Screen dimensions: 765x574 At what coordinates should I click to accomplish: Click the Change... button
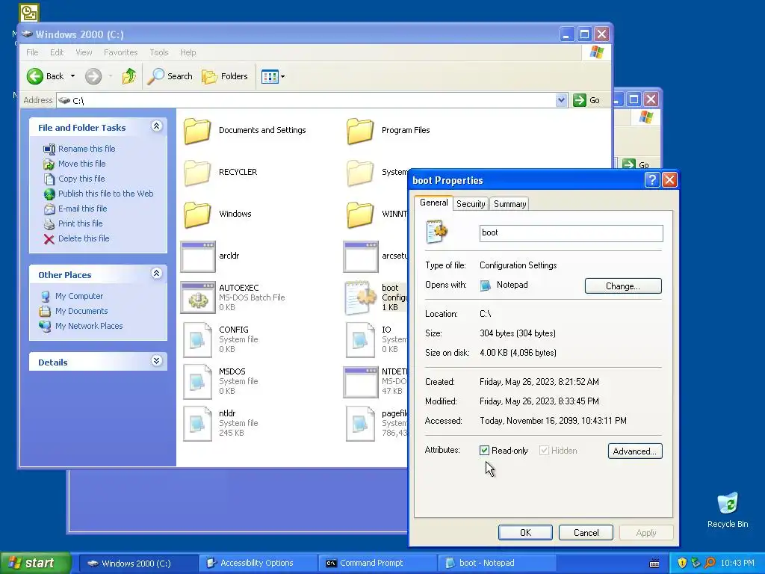click(x=623, y=286)
